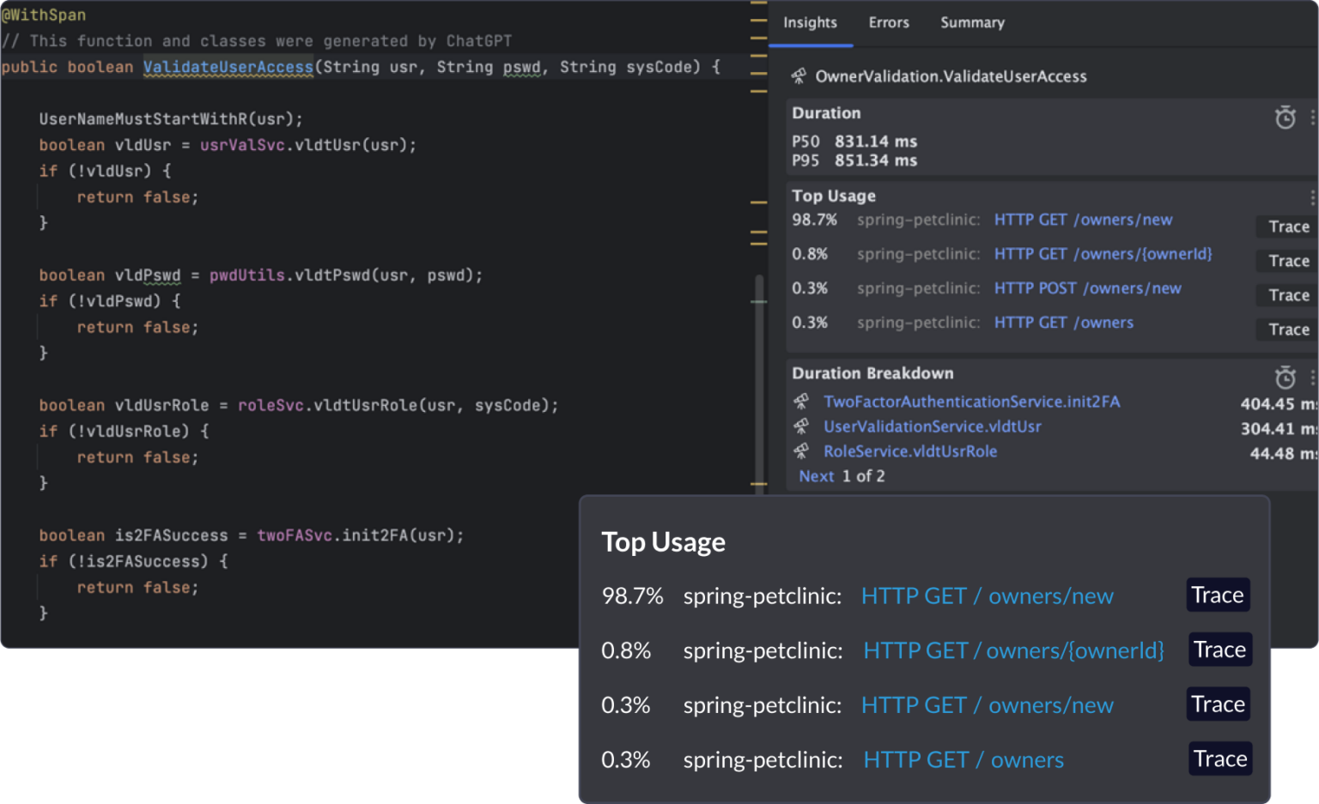Viewport: 1319px width, 804px height.
Task: Click the telescope icon beside OwnerValidation.ValidateUserAccess
Action: pyautogui.click(x=799, y=76)
